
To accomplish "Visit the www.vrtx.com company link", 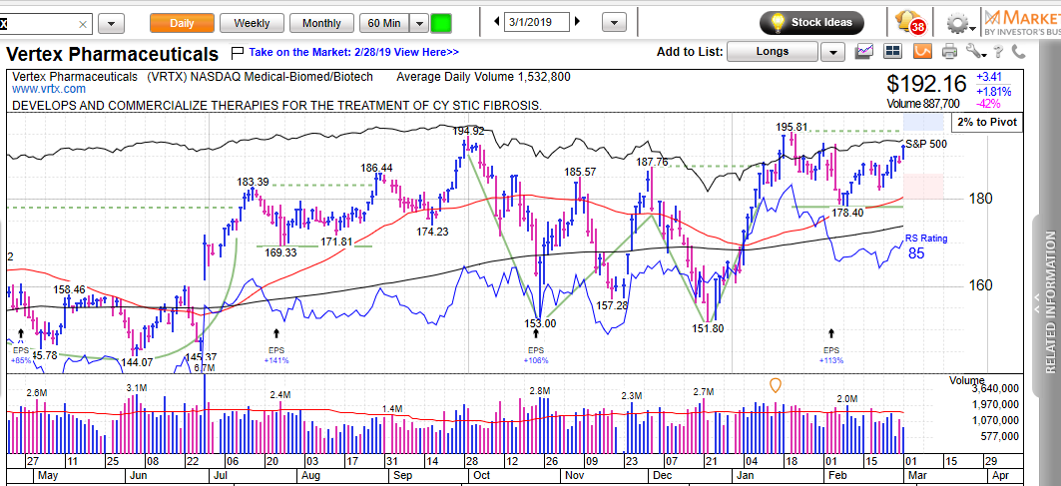I will (49, 89).
